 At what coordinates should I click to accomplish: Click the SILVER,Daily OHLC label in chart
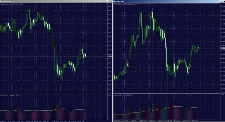(11, 4)
